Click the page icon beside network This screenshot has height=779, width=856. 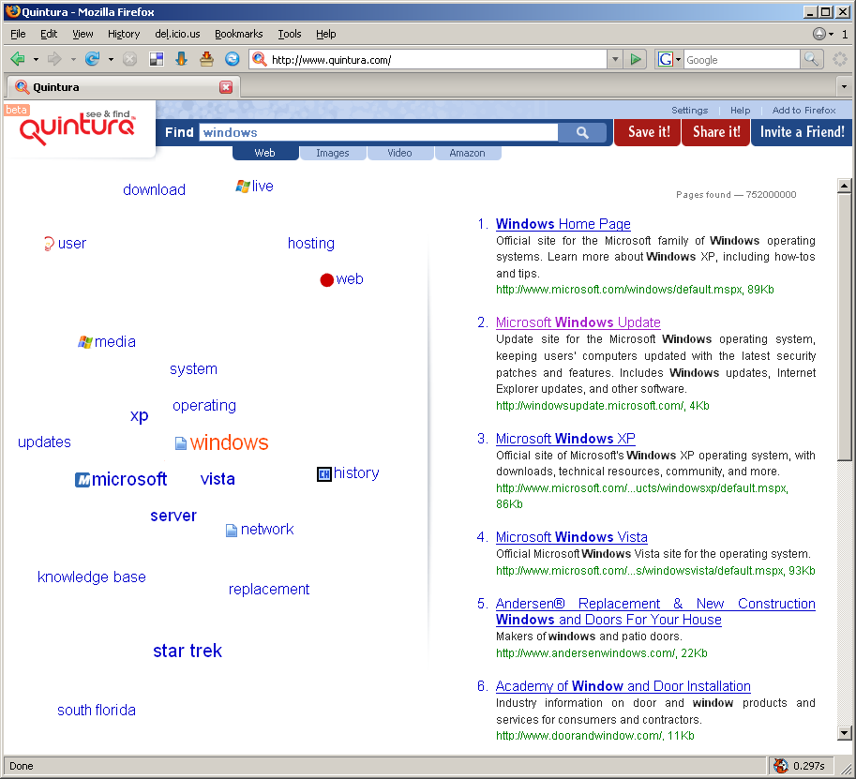(232, 530)
